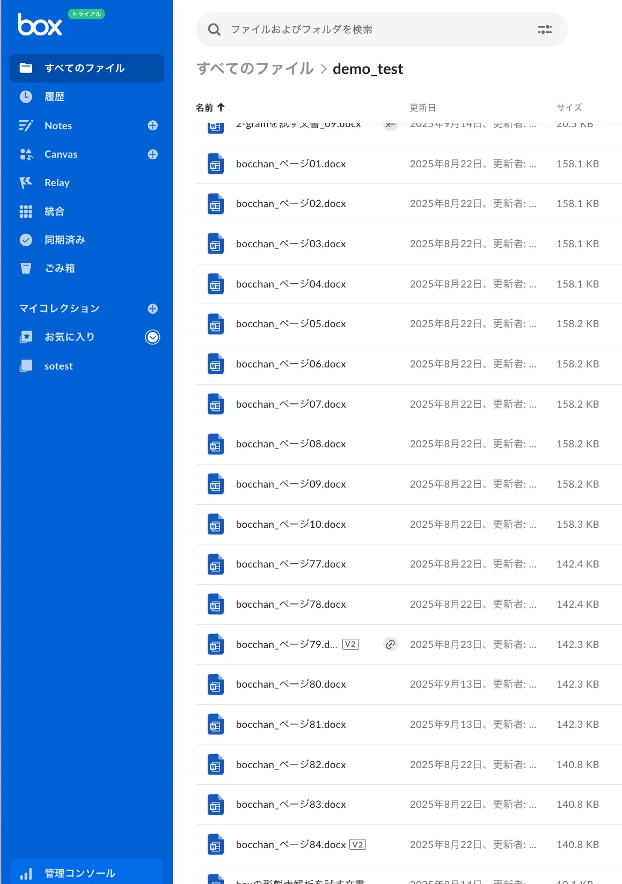Open the Relay section

click(57, 183)
